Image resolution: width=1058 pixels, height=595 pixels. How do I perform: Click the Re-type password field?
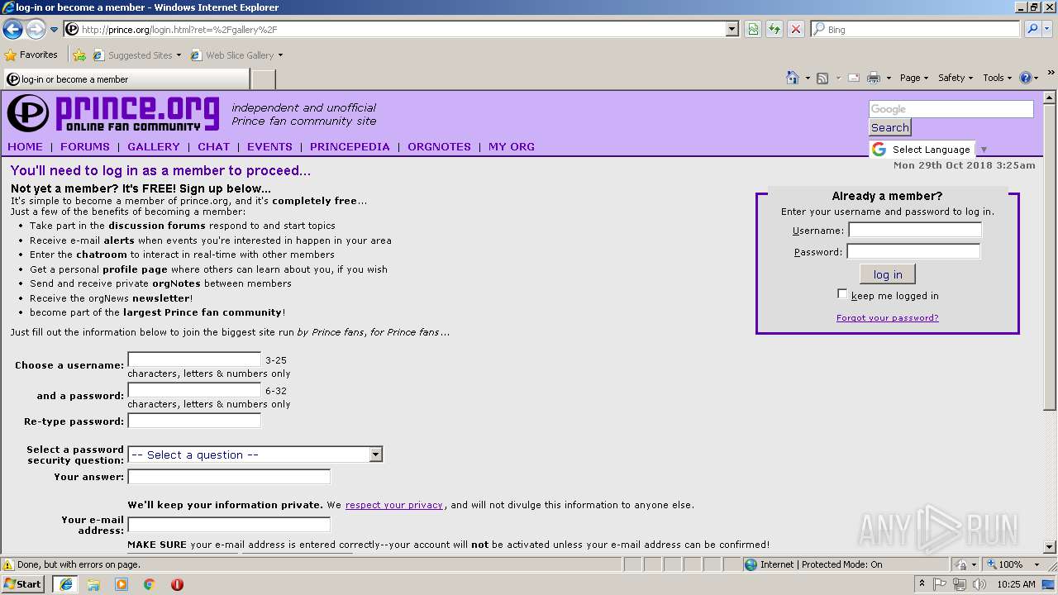click(194, 421)
